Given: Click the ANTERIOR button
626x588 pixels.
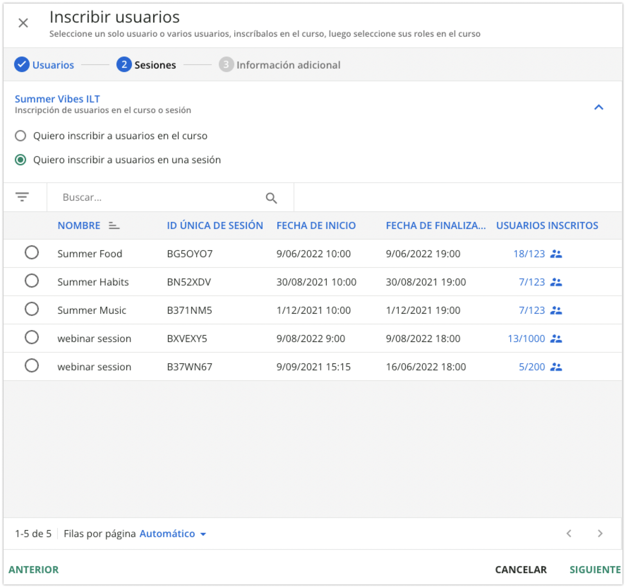Looking at the screenshot, I should pyautogui.click(x=34, y=570).
